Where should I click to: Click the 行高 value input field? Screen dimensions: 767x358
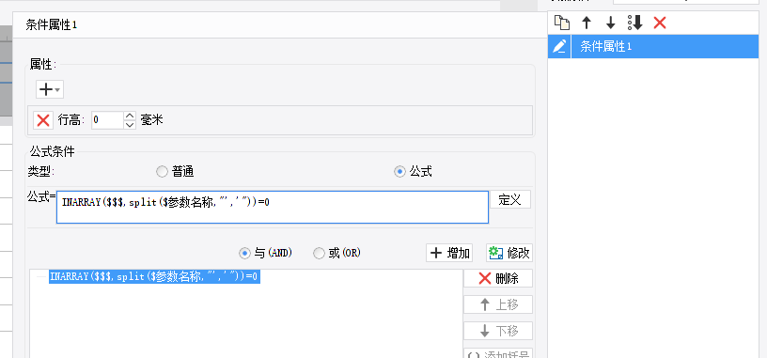(107, 120)
